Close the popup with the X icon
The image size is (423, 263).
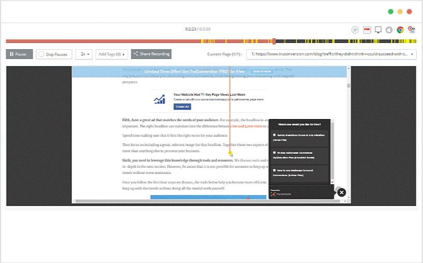pos(341,193)
